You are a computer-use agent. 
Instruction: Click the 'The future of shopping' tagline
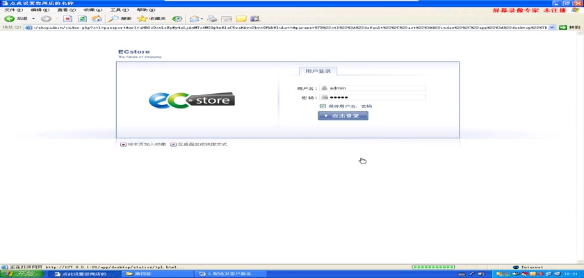[140, 57]
